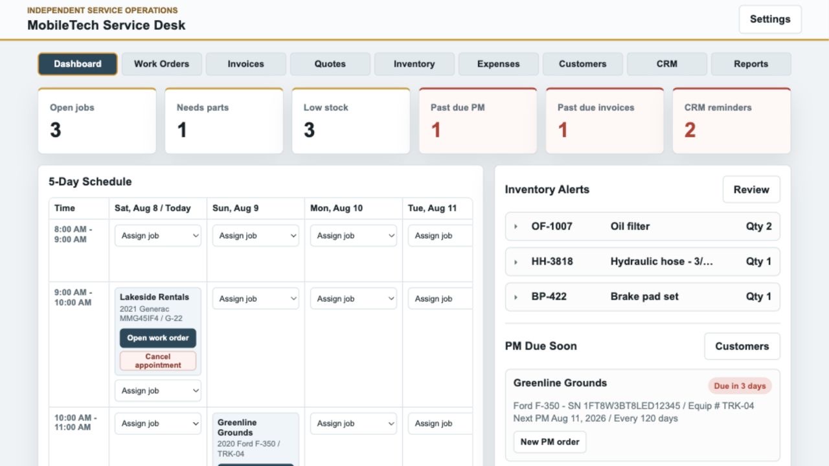Expand the HH-3818 Hydraulic hose alert
The width and height of the screenshot is (829, 466).
[642, 261]
